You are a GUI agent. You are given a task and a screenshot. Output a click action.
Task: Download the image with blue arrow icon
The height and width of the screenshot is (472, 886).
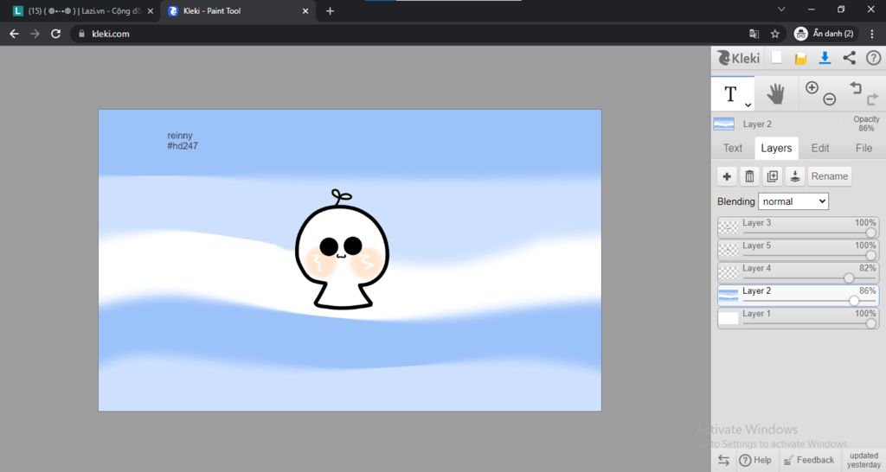[x=825, y=58]
